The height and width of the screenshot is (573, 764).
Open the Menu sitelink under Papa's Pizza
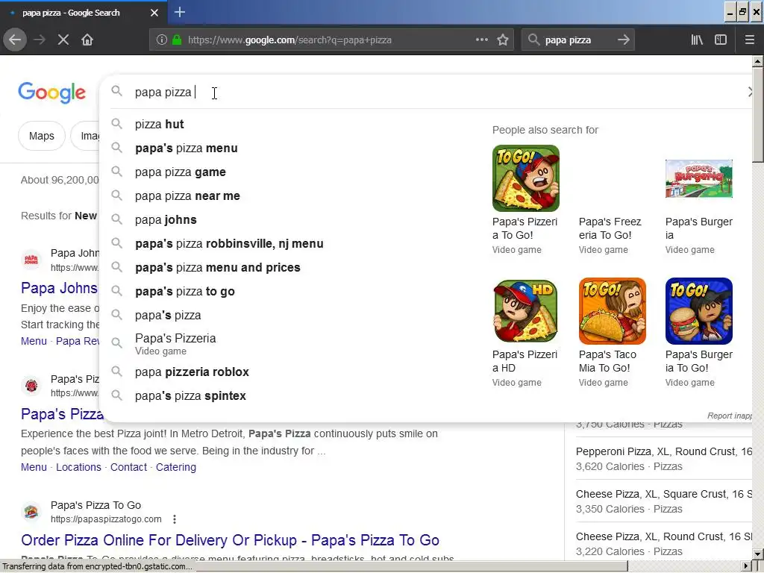click(34, 467)
